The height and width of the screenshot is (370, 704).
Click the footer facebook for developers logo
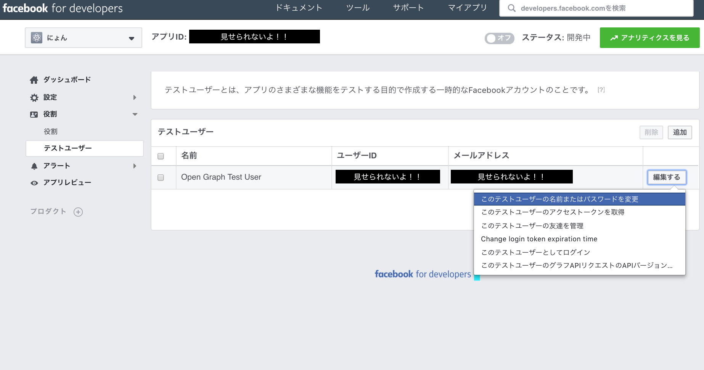[x=423, y=274]
